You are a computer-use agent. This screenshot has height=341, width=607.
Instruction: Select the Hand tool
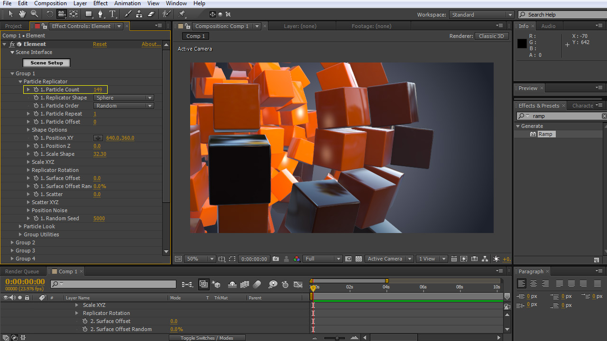(x=23, y=14)
